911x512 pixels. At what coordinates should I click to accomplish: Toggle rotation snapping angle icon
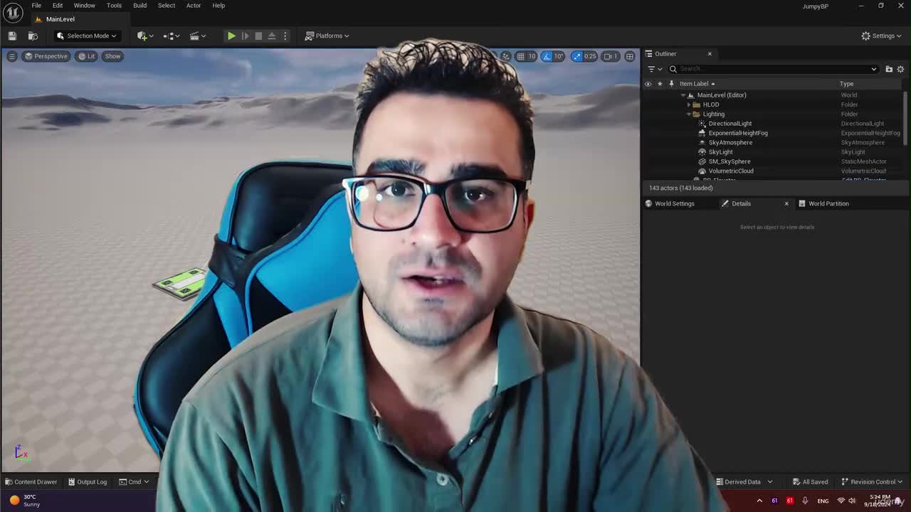(x=547, y=56)
